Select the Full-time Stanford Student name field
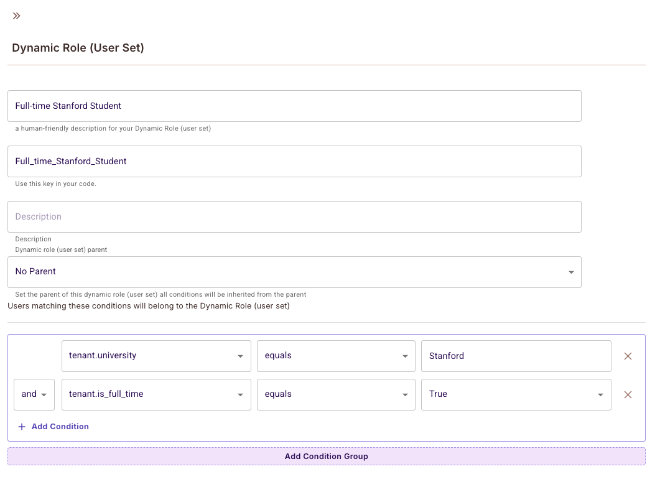The height and width of the screenshot is (497, 660). [x=294, y=106]
